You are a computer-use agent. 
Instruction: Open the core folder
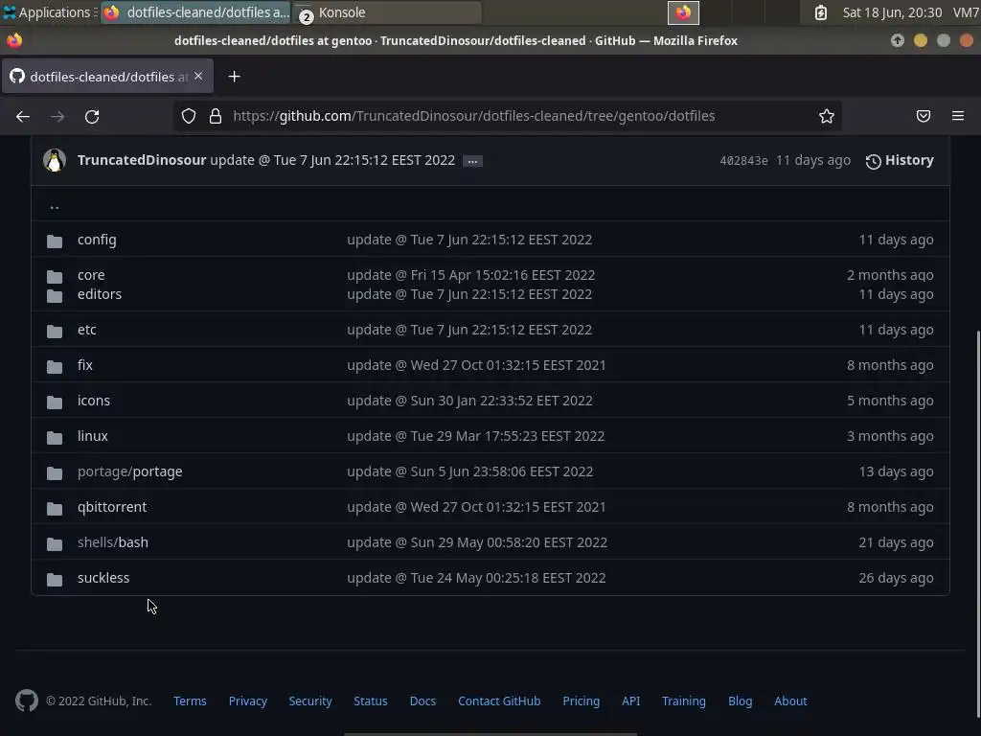(x=91, y=275)
